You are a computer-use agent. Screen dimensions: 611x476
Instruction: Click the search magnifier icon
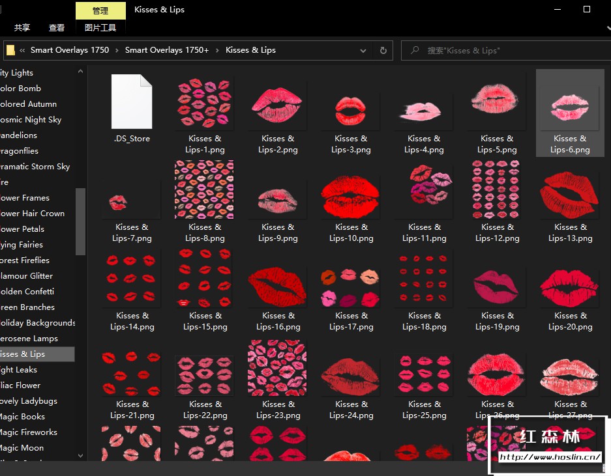pos(415,50)
